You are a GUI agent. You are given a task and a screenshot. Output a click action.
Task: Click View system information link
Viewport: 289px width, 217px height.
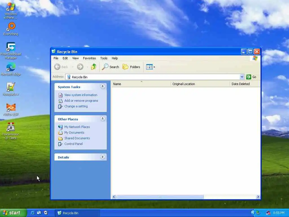[81, 95]
